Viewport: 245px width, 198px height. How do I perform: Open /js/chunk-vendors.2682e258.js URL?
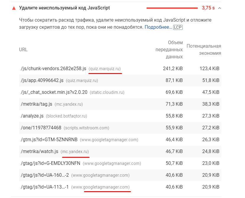(53, 69)
